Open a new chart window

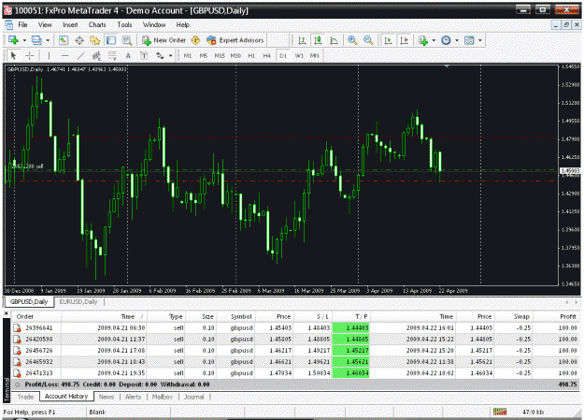point(13,40)
